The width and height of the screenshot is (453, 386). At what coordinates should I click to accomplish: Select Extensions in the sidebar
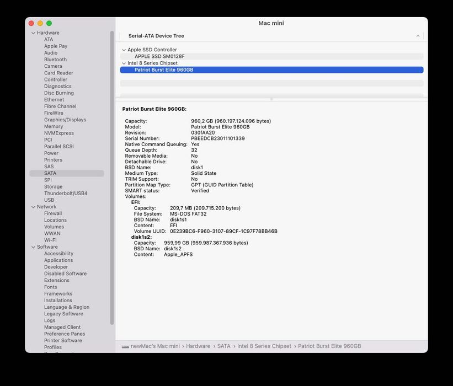pyautogui.click(x=57, y=280)
